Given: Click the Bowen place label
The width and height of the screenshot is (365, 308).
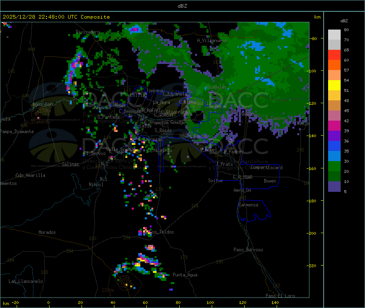Looking at the screenshot, I should [x=270, y=181].
